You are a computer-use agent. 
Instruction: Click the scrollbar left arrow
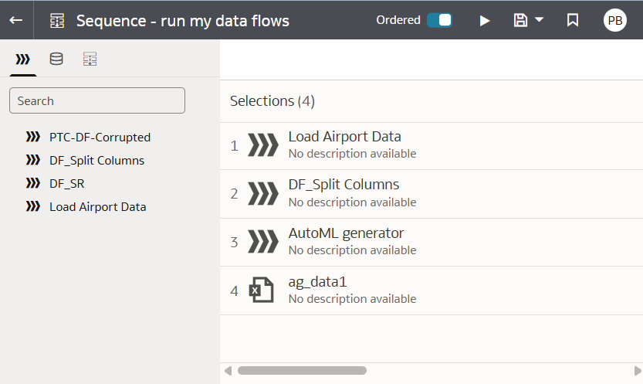[x=228, y=371]
